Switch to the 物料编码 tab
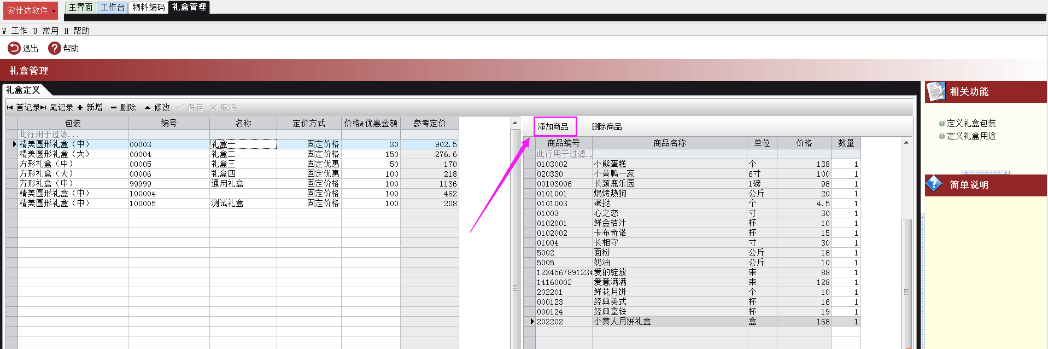The height and width of the screenshot is (349, 1048). [149, 7]
